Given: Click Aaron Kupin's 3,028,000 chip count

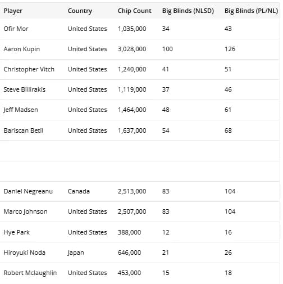Looking at the screenshot, I should pos(132,49).
